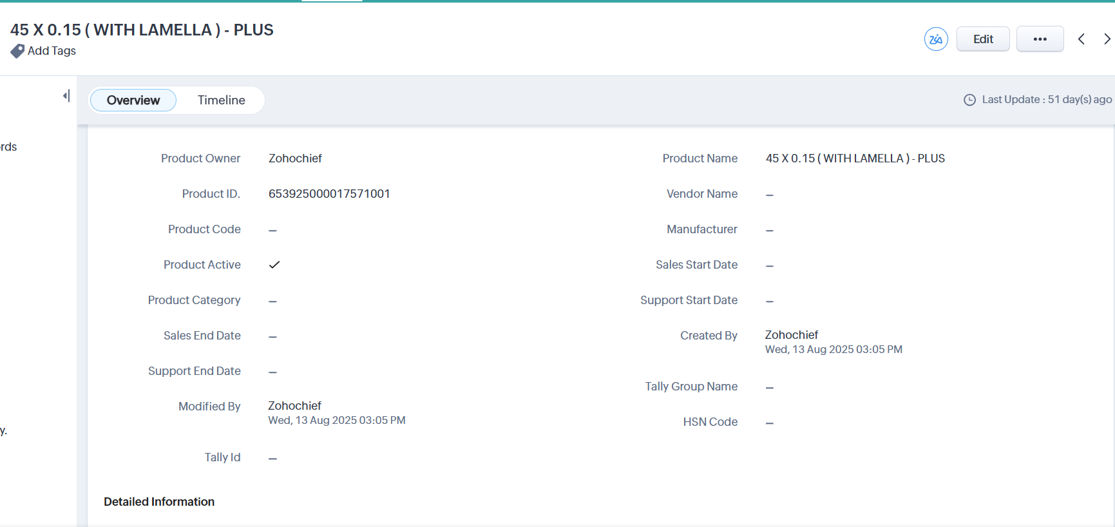Click the Product Code empty value
Image resolution: width=1115 pixels, height=527 pixels.
(x=272, y=230)
